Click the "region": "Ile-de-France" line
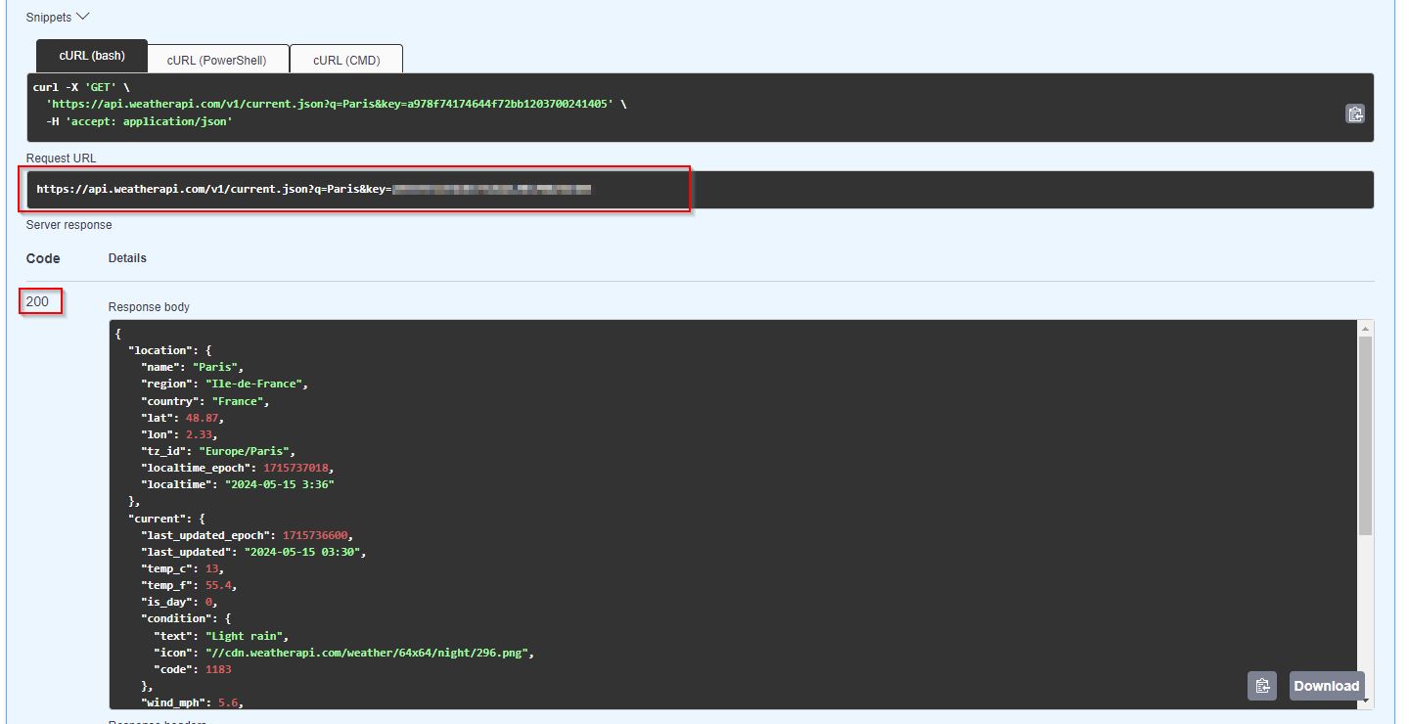Screen dimensions: 1409x724 point(224,384)
